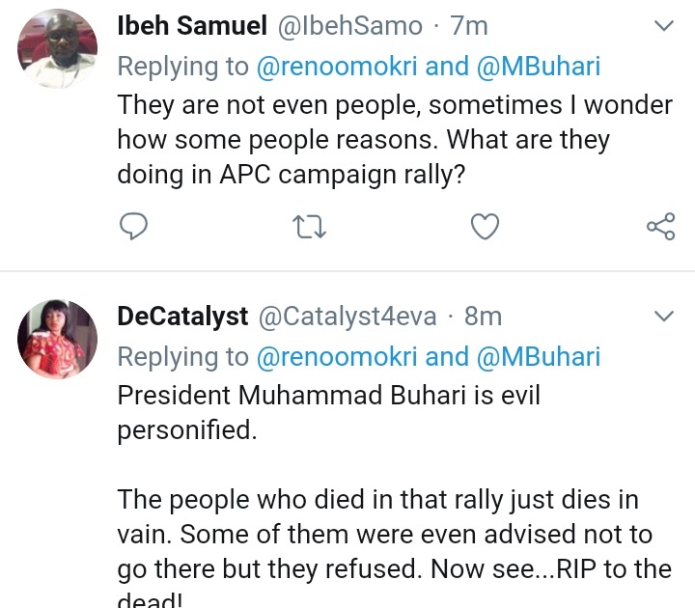The width and height of the screenshot is (695, 608).
Task: Like Ibeh Samuel's tweet with heart icon
Action: [485, 227]
